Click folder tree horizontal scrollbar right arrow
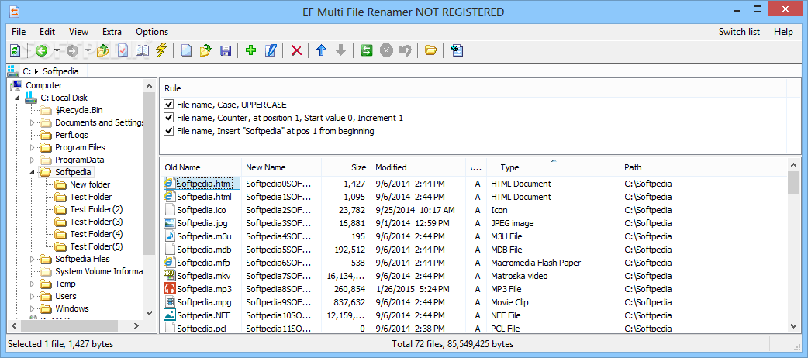Viewport: 808px width, 358px height. (136, 325)
